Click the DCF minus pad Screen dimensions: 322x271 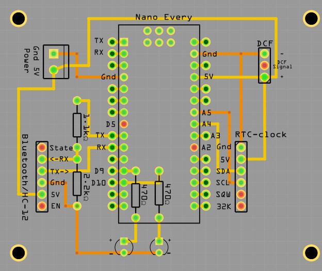tap(265, 54)
